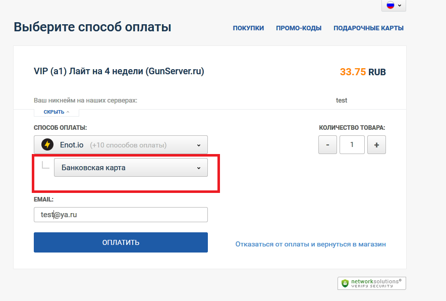
Task: Click the 33.75 RUB price
Action: (363, 72)
